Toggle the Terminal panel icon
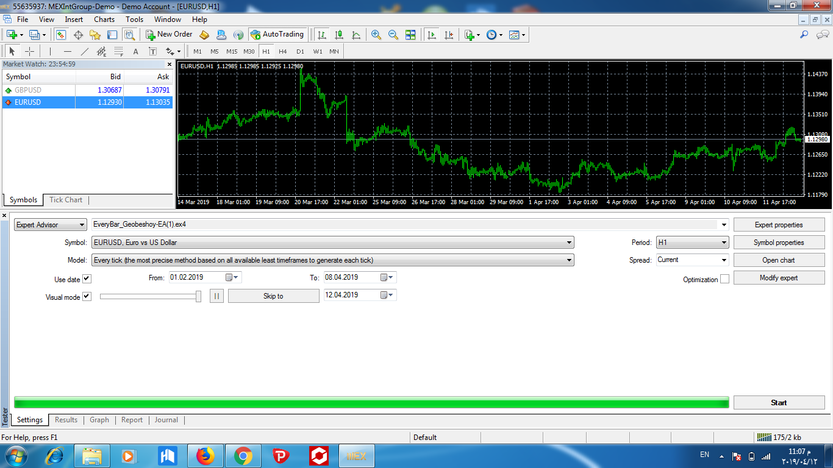Screen dimensions: 833x468 (112, 35)
